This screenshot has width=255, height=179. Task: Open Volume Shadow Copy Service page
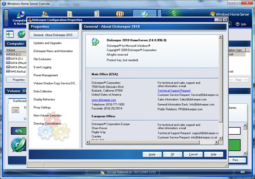pyautogui.click(x=55, y=83)
